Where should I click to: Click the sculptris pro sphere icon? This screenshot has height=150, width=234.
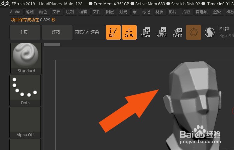tap(210, 32)
